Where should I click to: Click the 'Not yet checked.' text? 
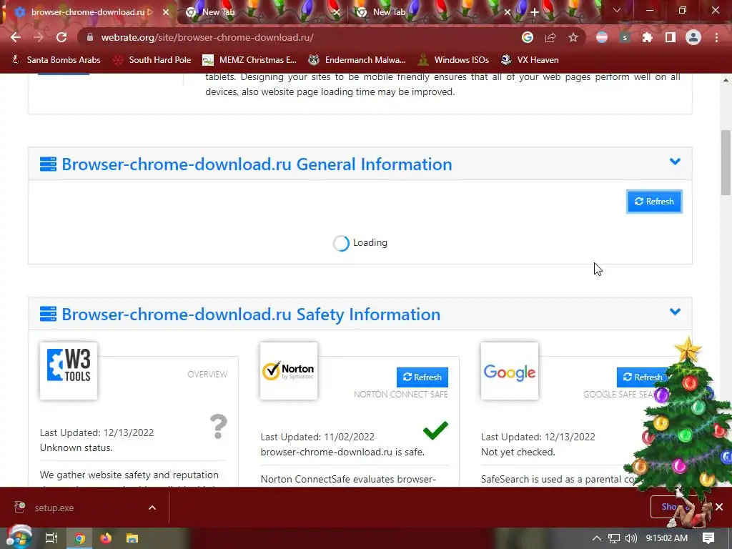[x=518, y=452]
